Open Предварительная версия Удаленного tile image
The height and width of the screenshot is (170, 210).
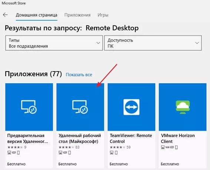(29, 107)
